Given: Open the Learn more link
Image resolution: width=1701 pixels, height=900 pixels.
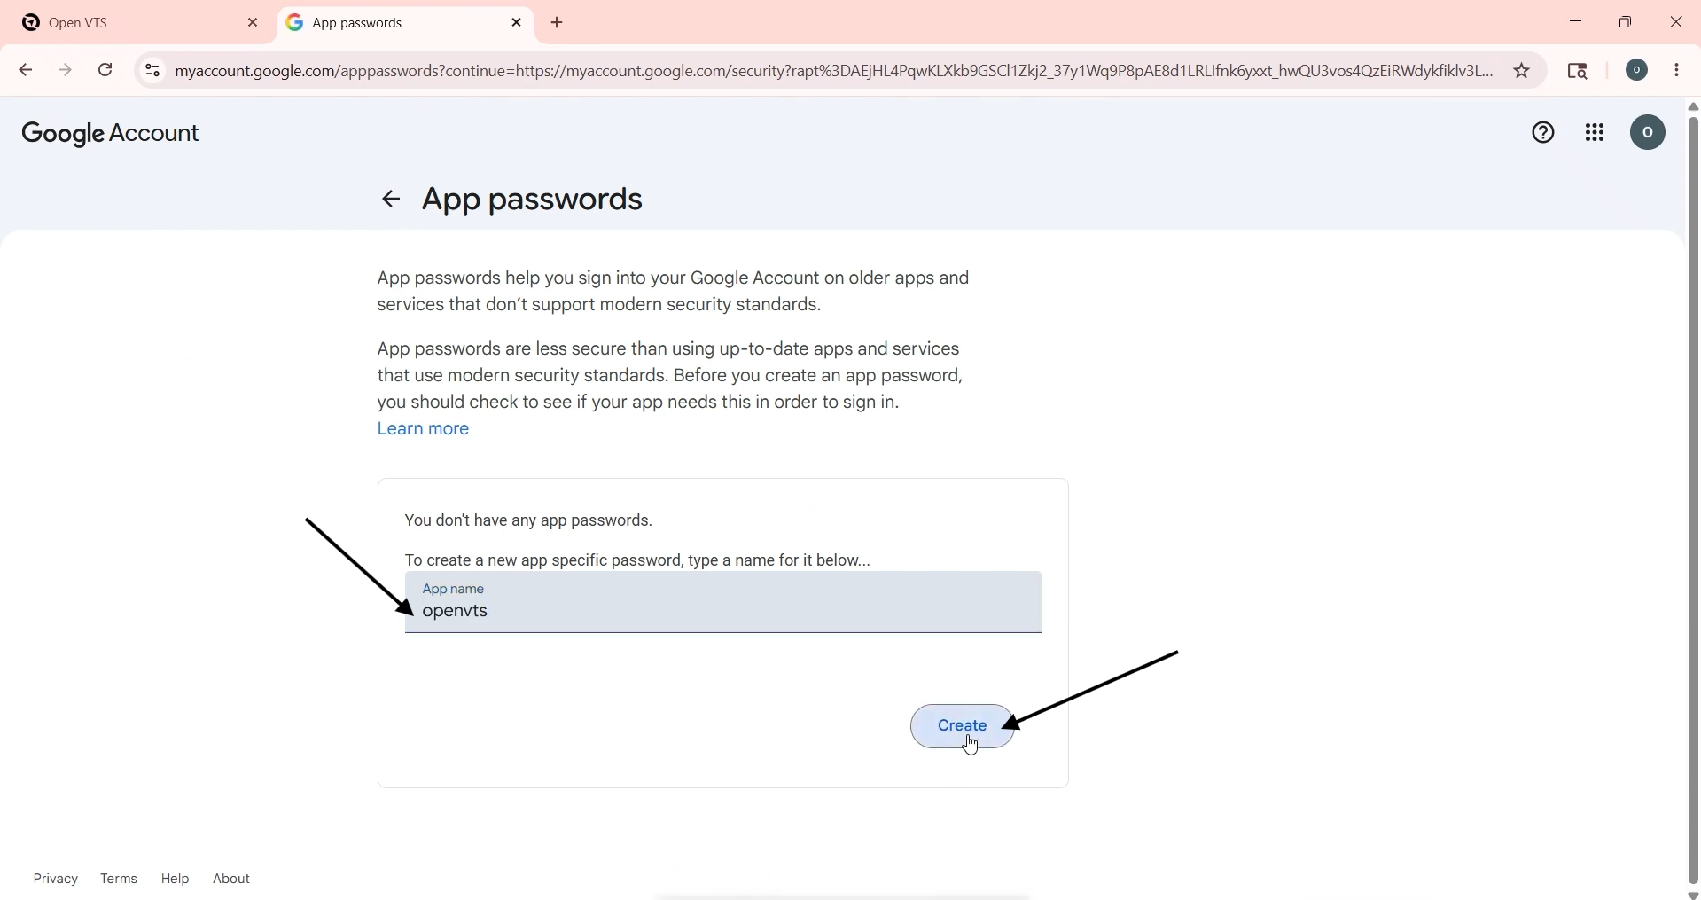Looking at the screenshot, I should (424, 430).
